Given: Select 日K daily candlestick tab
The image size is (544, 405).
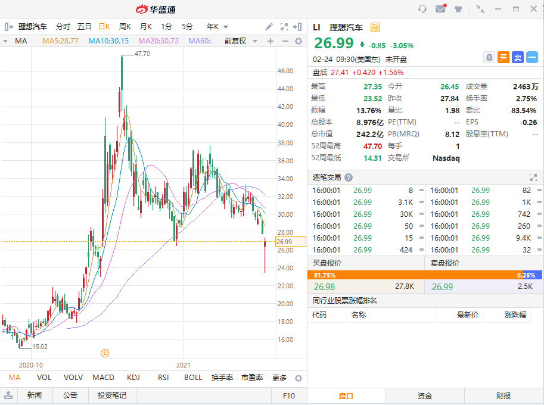Looking at the screenshot, I should pyautogui.click(x=104, y=27).
